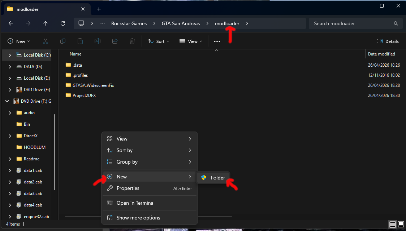This screenshot has height=231, width=406.
Task: Open the See more three-dots menu
Action: [x=217, y=41]
